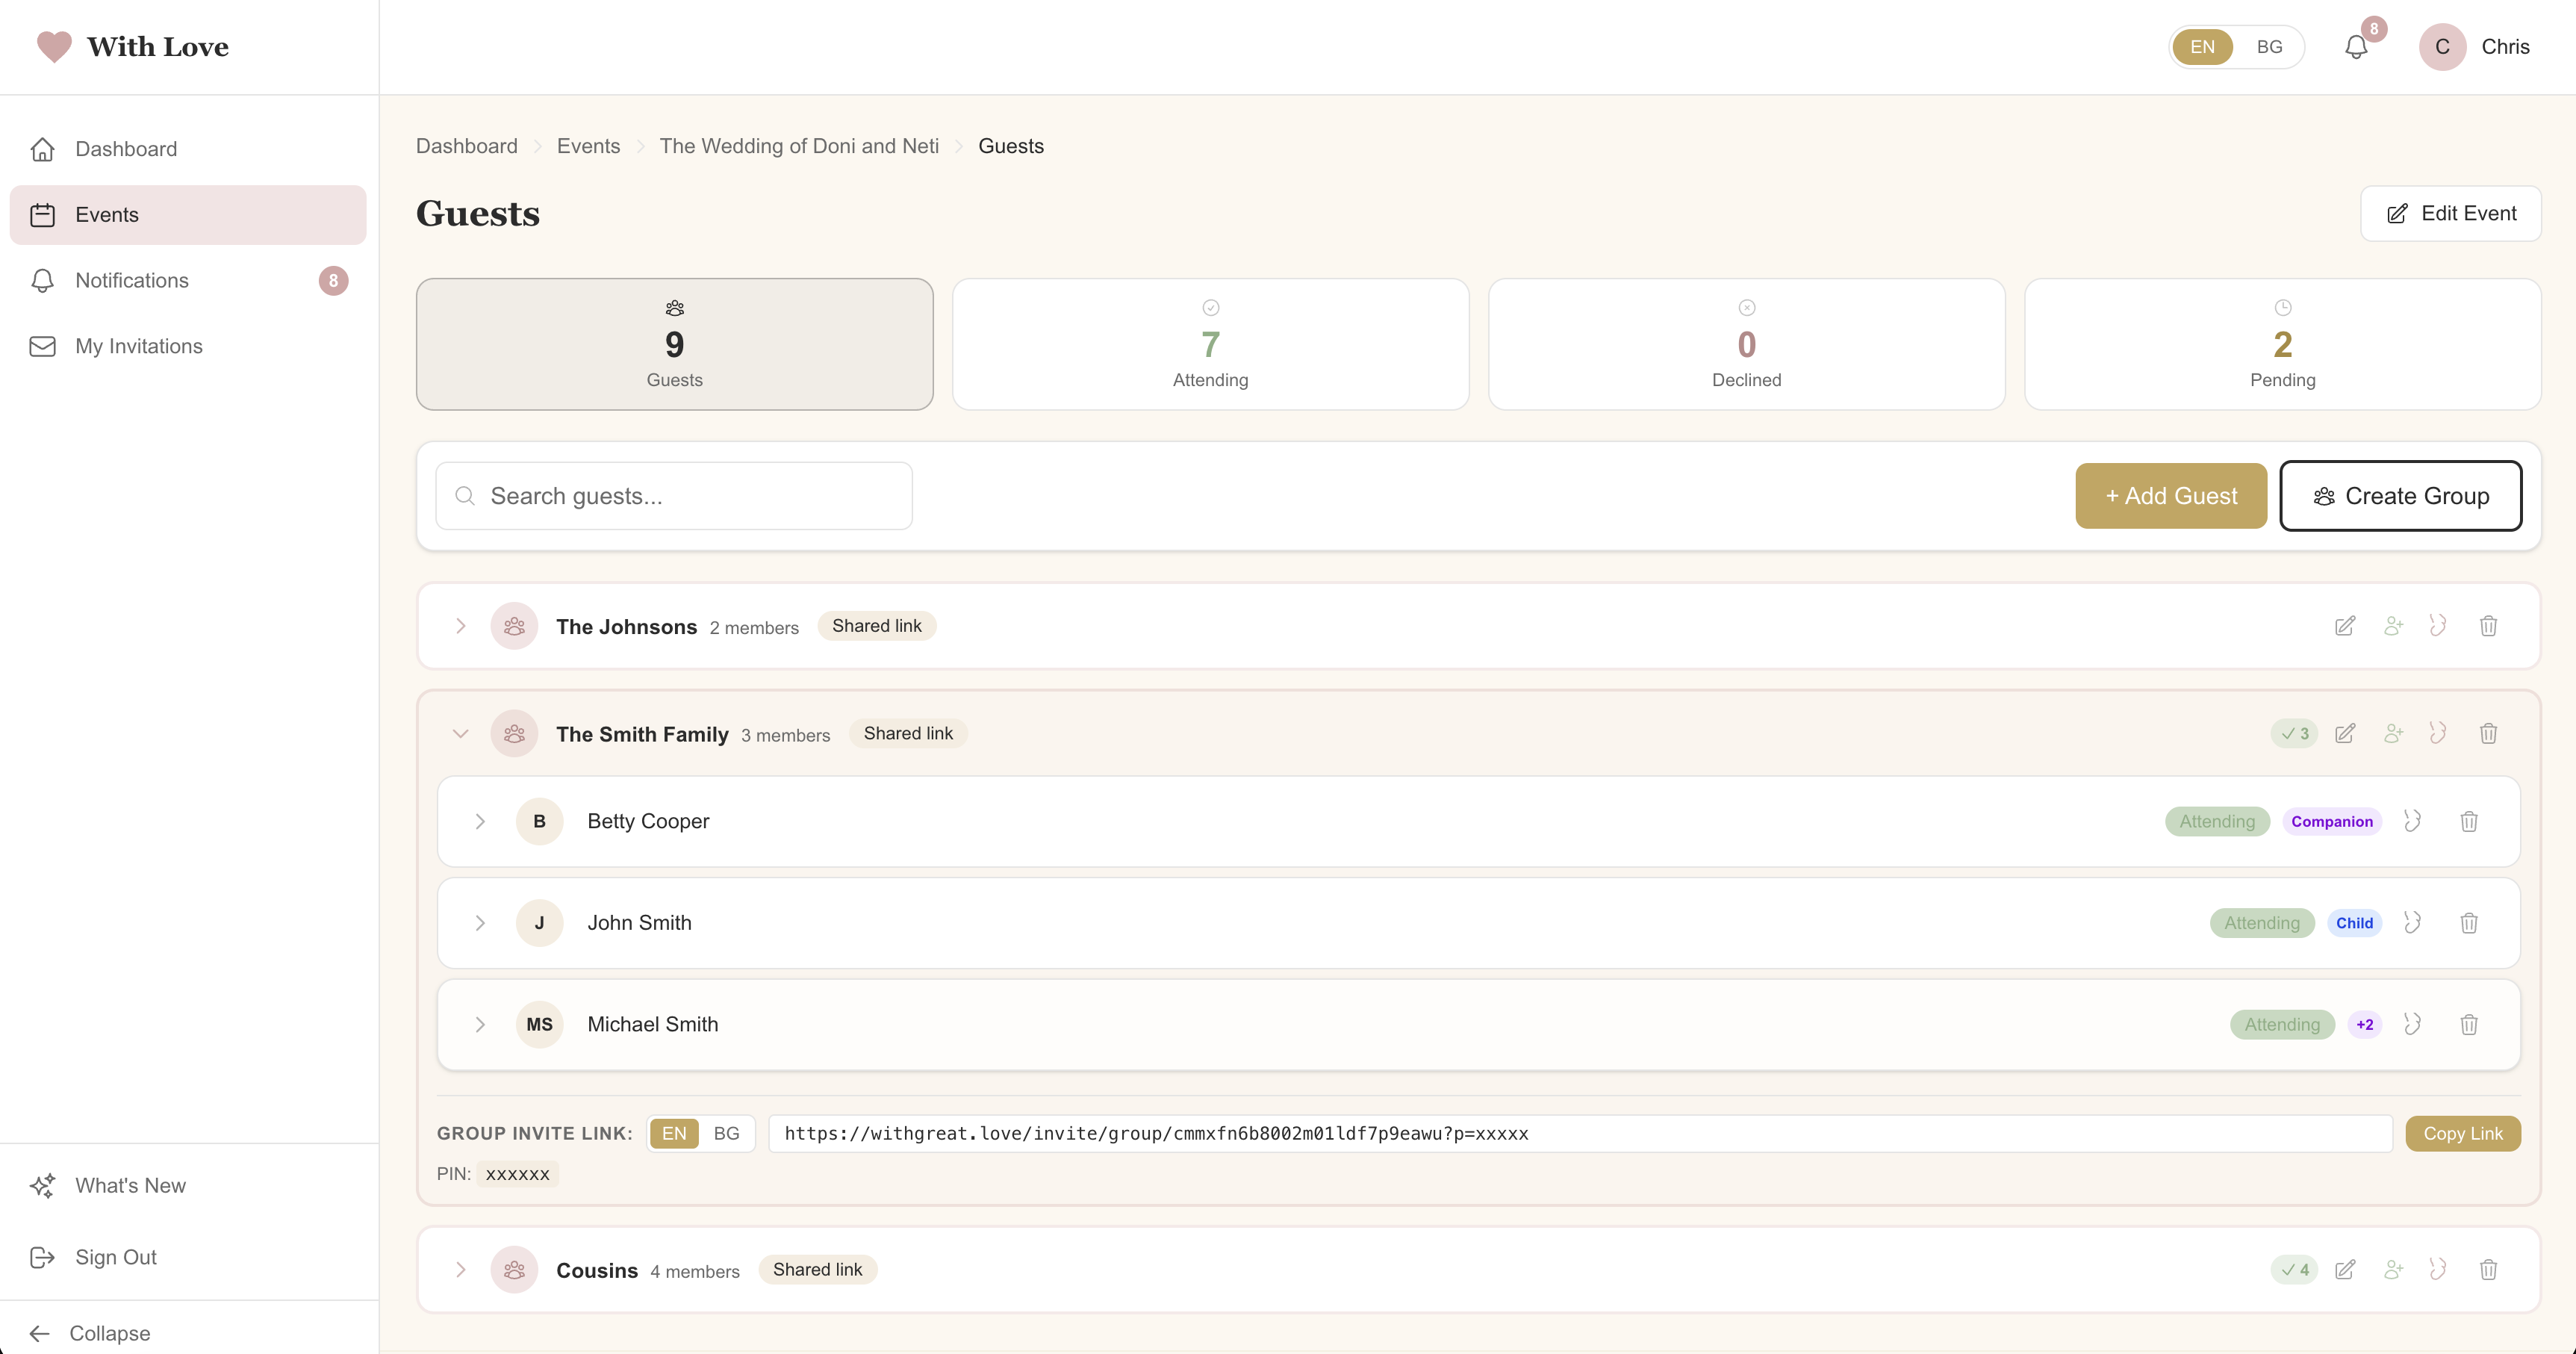Open the notification bell in header
The height and width of the screenshot is (1354, 2576).
[2356, 47]
